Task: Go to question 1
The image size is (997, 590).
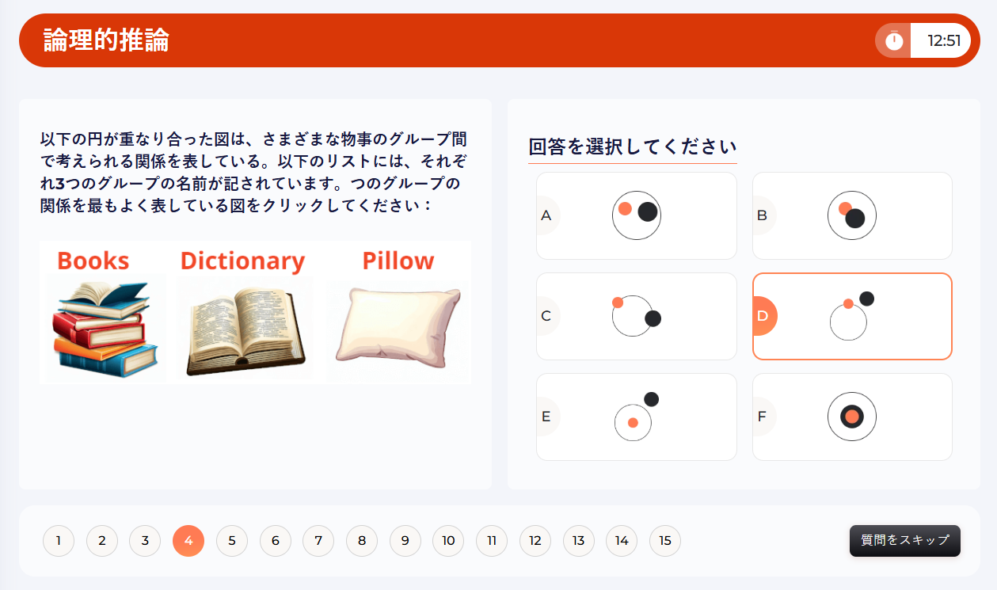Action: 59,541
